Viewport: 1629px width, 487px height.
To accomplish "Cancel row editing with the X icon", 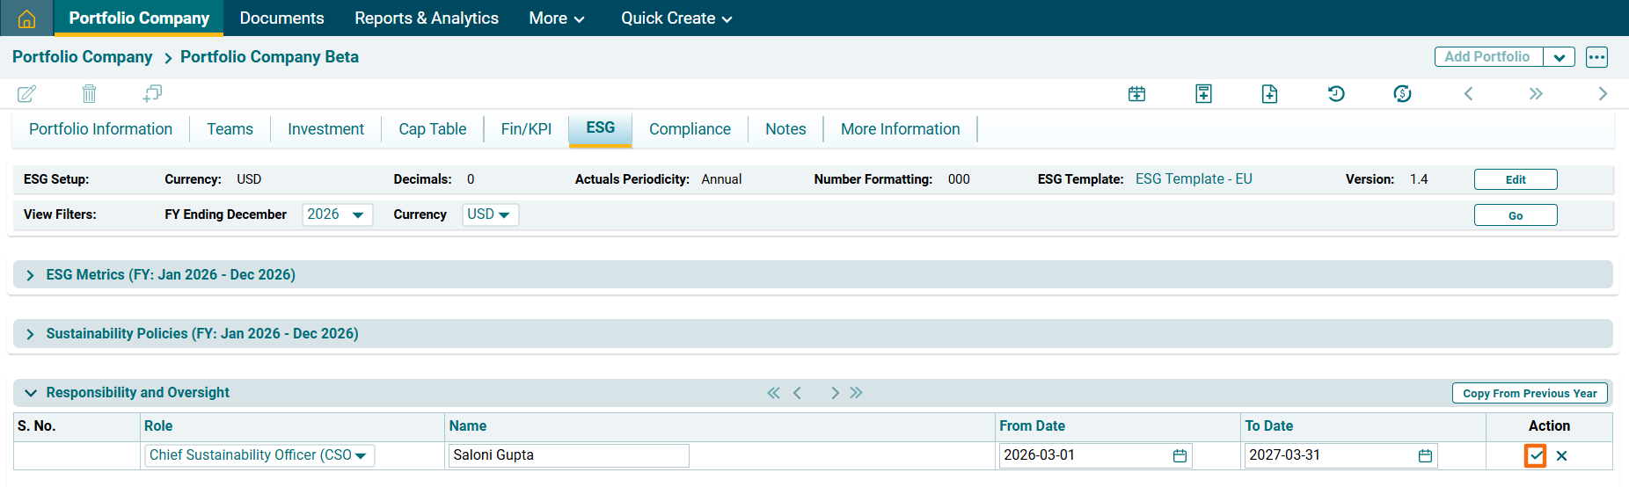I will 1561,455.
